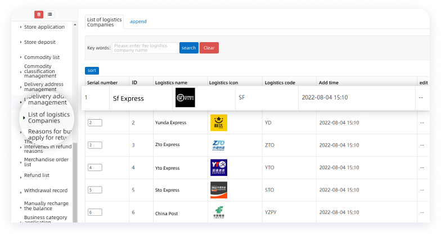Click the YTO logistics code cell
441x236 pixels.
click(269, 167)
